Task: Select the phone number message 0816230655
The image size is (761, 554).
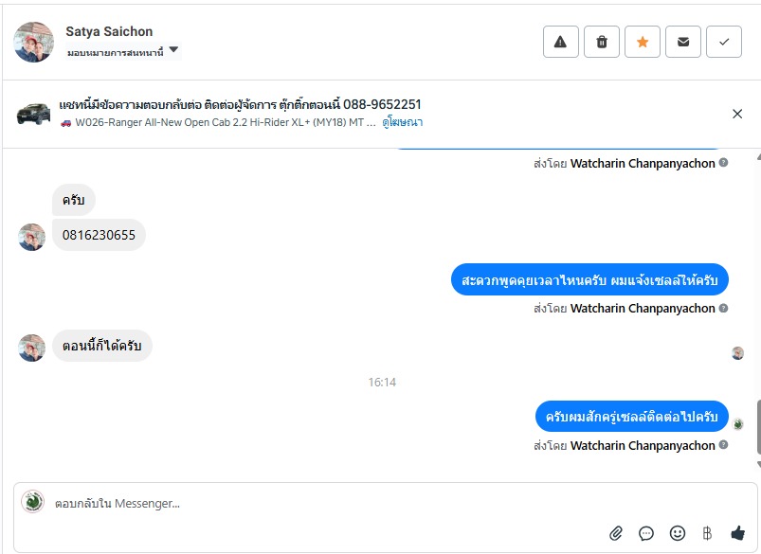Action: point(99,235)
